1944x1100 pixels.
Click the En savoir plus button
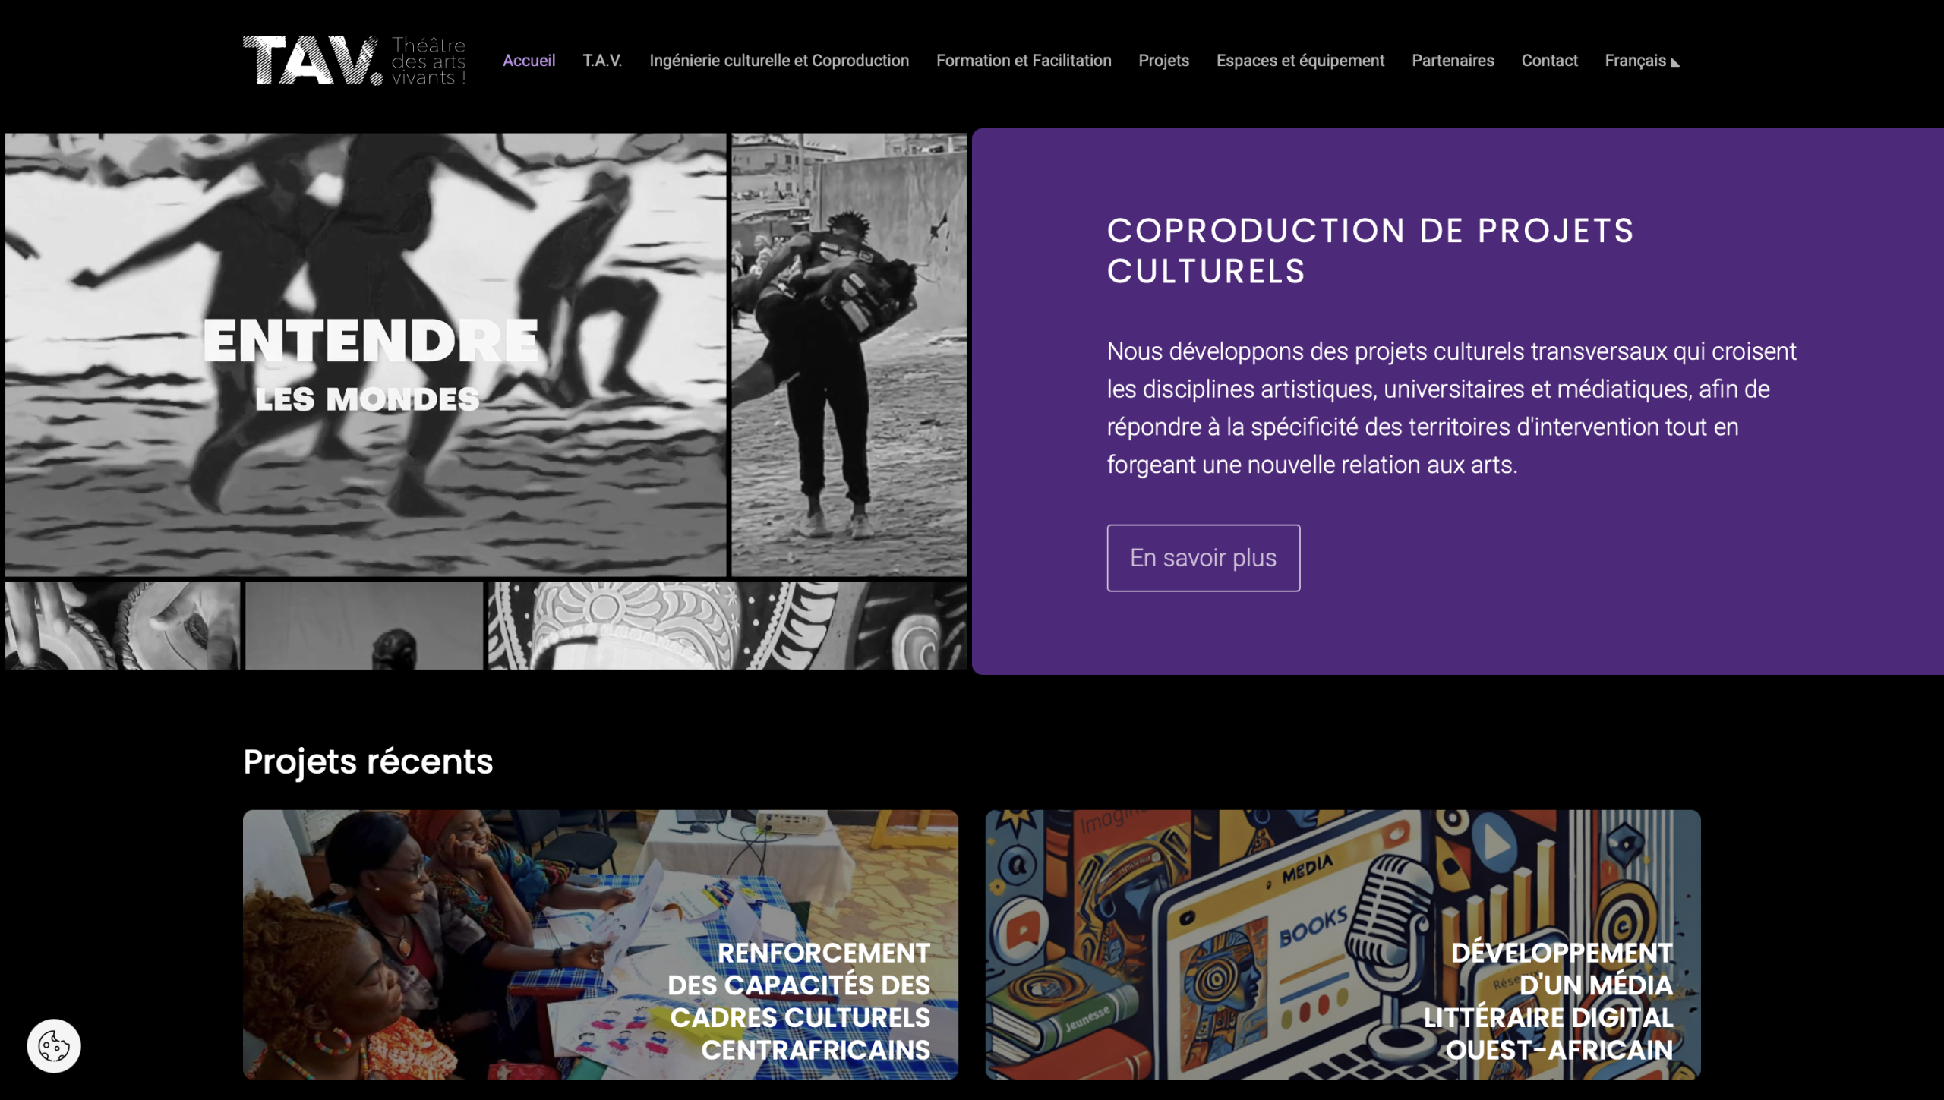[x=1203, y=558]
